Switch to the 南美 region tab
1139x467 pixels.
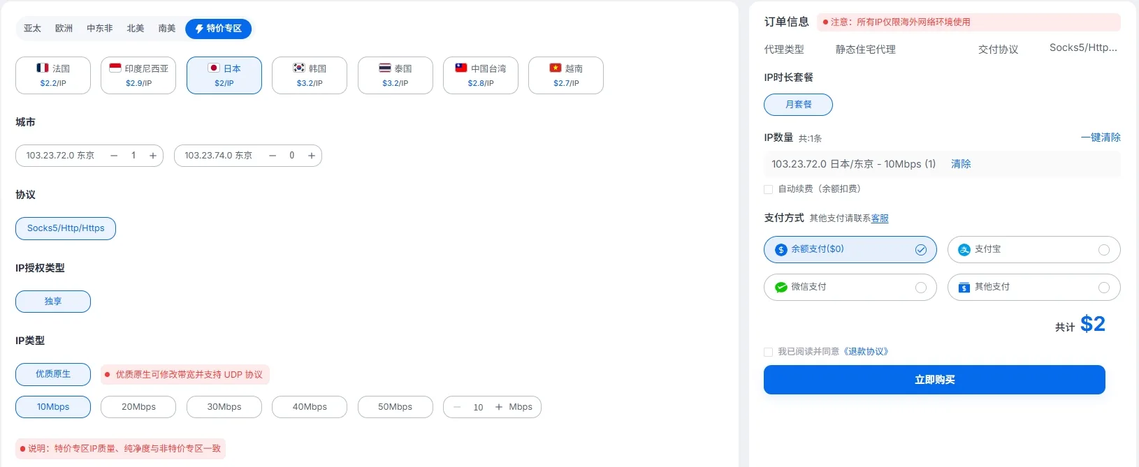click(x=166, y=29)
